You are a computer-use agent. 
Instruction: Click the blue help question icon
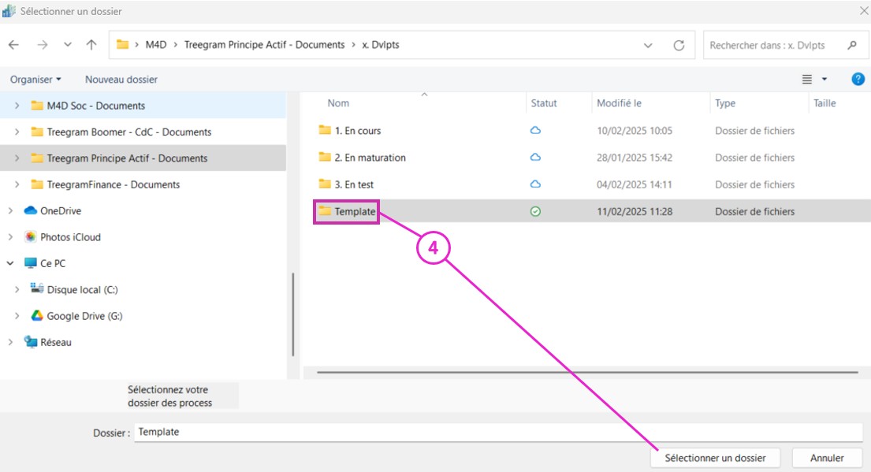[858, 79]
